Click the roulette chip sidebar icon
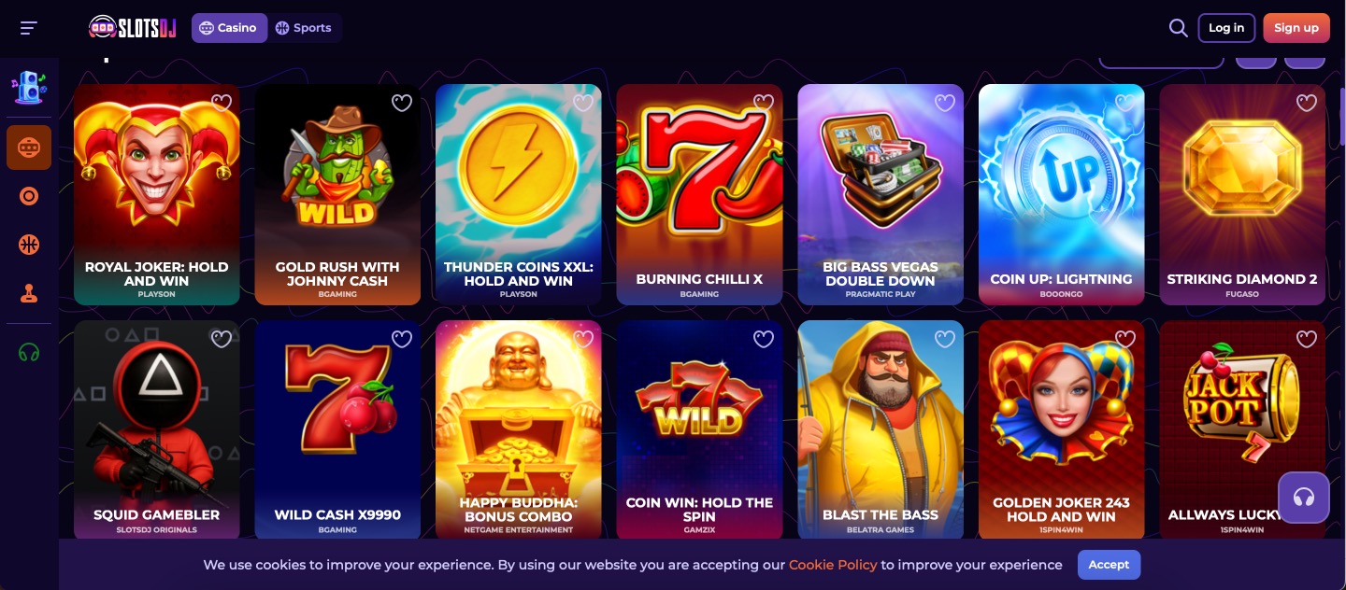The height and width of the screenshot is (590, 1346). (x=29, y=196)
